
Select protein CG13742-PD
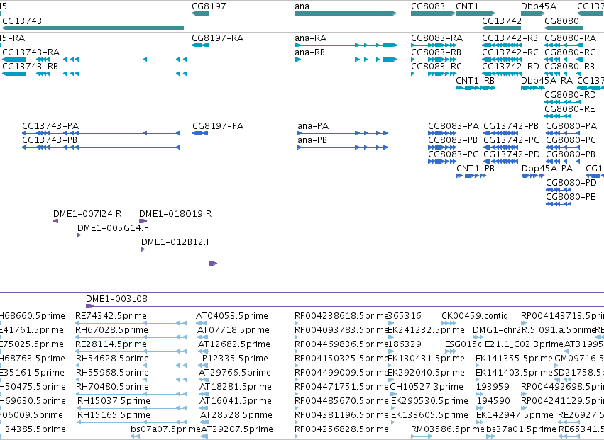pyautogui.click(x=501, y=162)
